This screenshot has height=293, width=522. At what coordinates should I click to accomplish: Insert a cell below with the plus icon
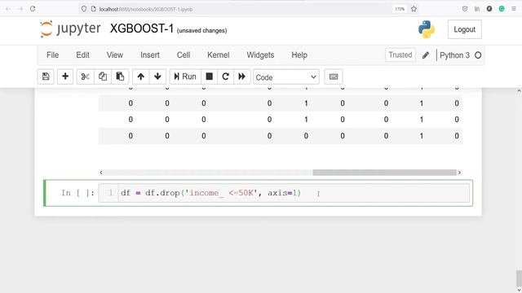tap(65, 77)
